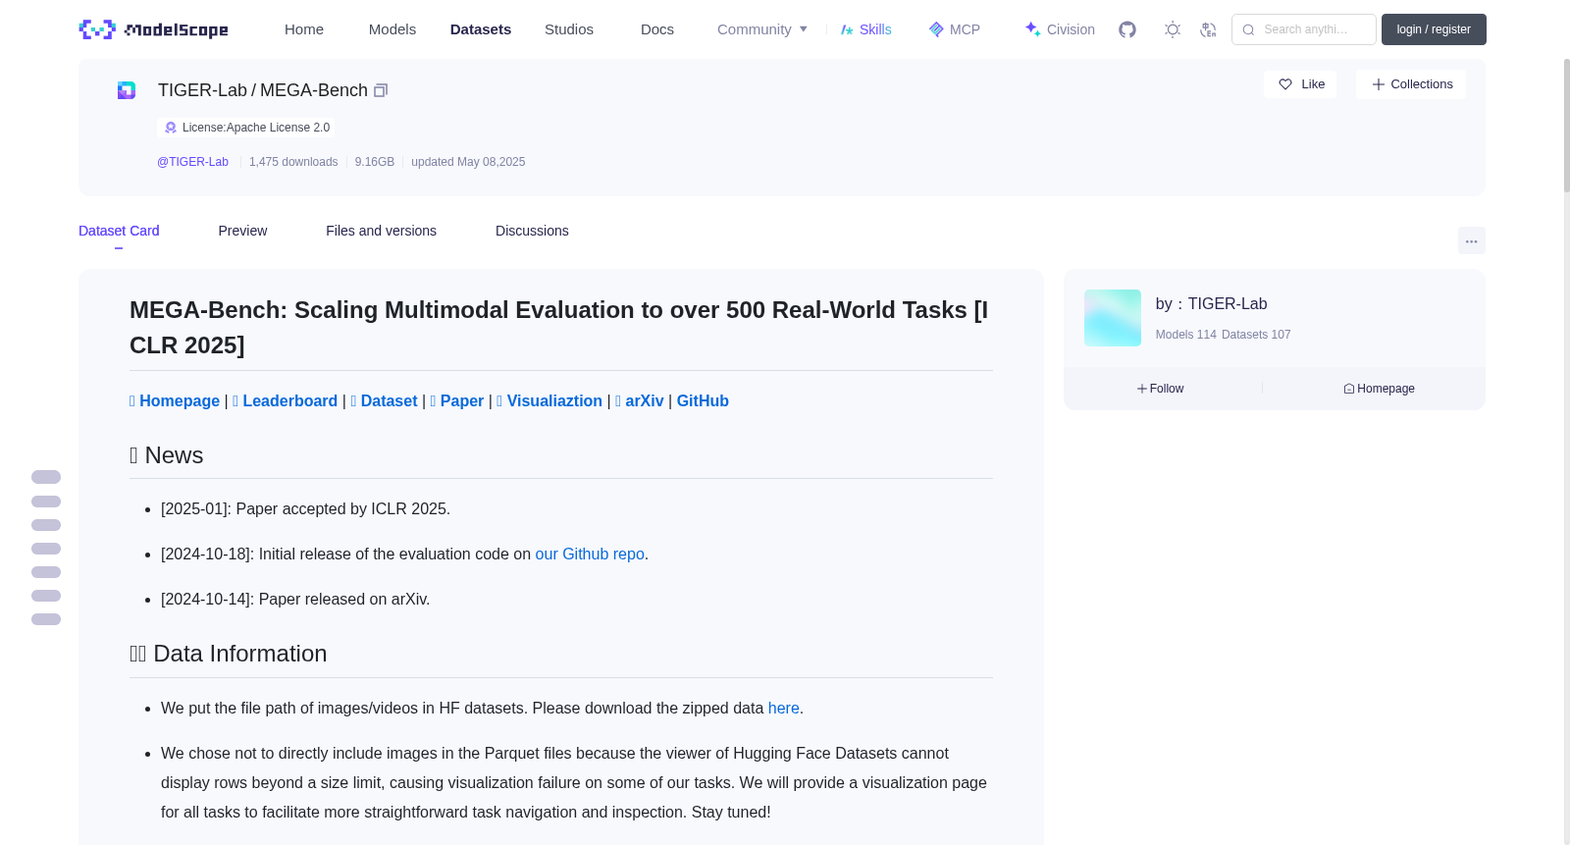Copy dataset name with the copy icon

pyautogui.click(x=381, y=90)
